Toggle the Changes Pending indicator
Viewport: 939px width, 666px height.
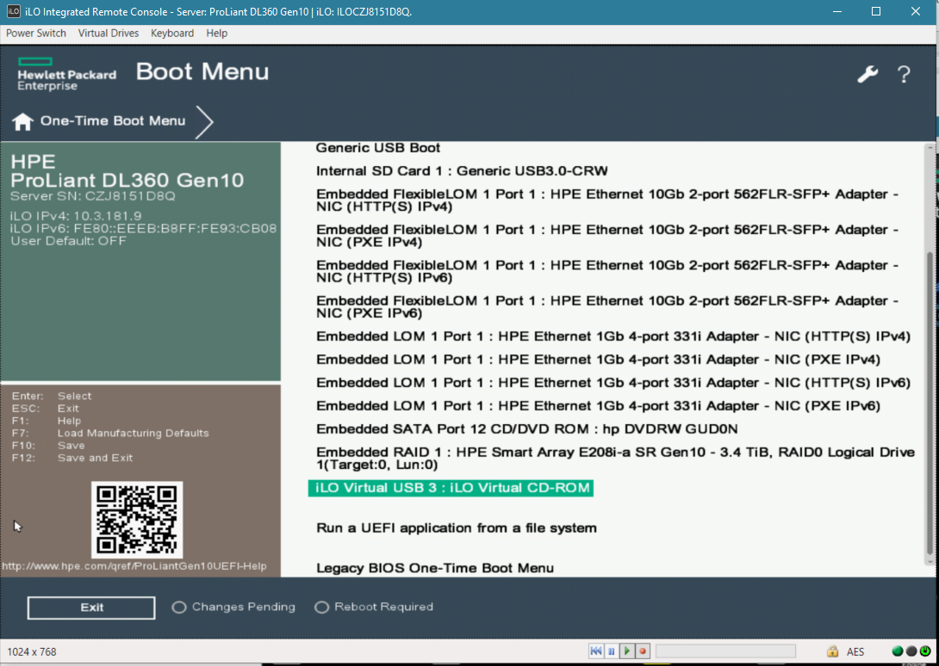click(179, 607)
